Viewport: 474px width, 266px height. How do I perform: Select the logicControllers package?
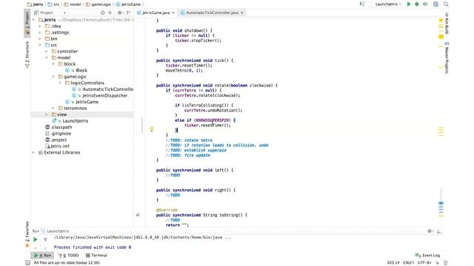(87, 83)
